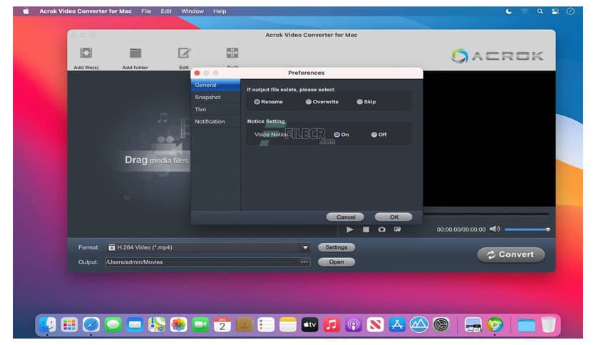The height and width of the screenshot is (345, 596).
Task: Open the snapshot folder icon beside the camera
Action: (x=397, y=230)
